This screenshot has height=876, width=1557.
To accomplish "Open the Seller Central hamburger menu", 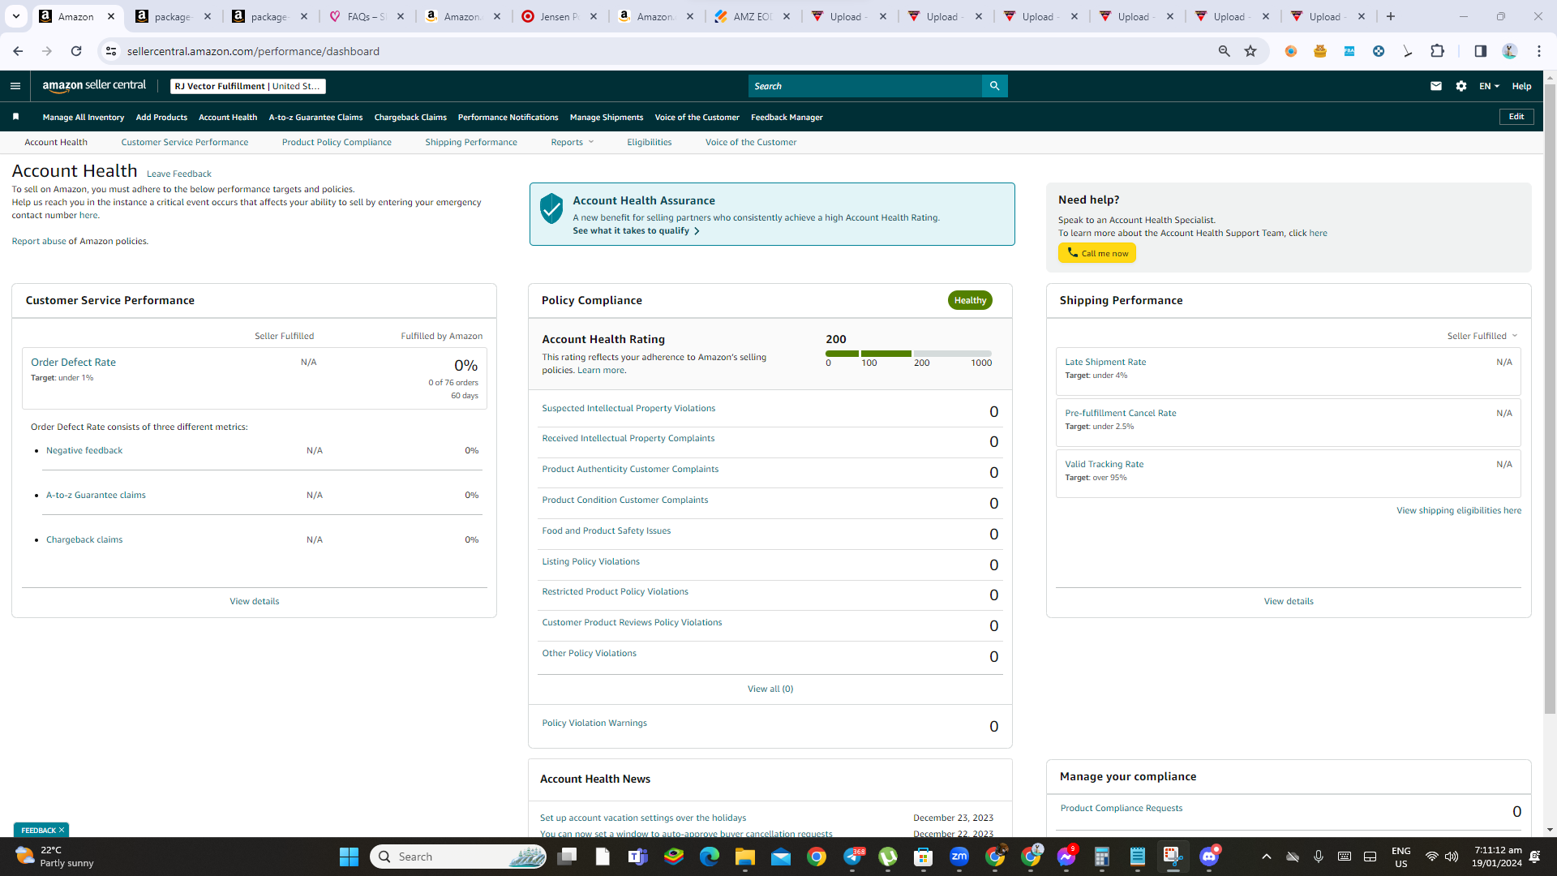I will (15, 86).
